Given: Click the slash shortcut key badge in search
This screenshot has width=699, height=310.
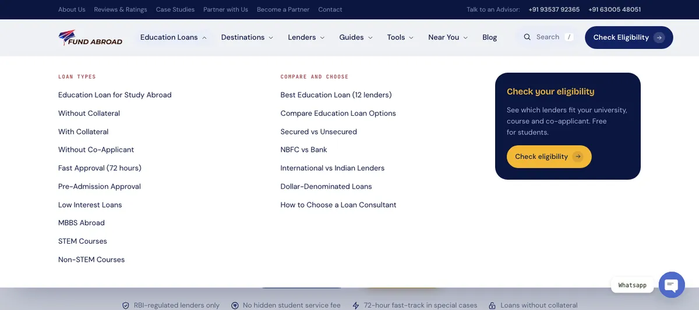Looking at the screenshot, I should pos(569,37).
